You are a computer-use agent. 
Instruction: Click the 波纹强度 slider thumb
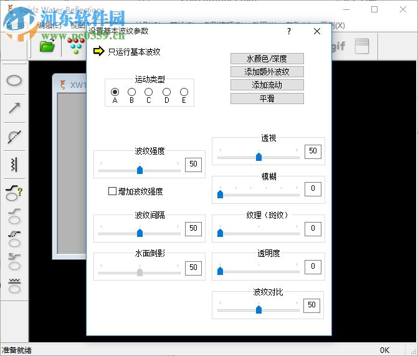coord(140,170)
